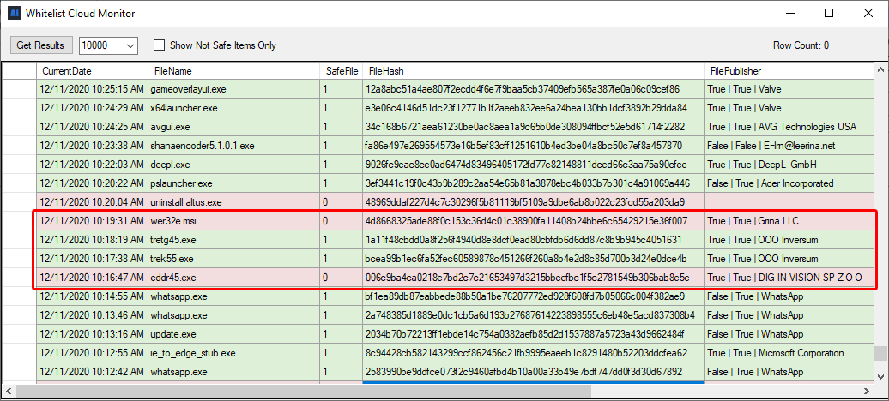The height and width of the screenshot is (401, 889).
Task: Sort by FileName column header
Action: [173, 71]
